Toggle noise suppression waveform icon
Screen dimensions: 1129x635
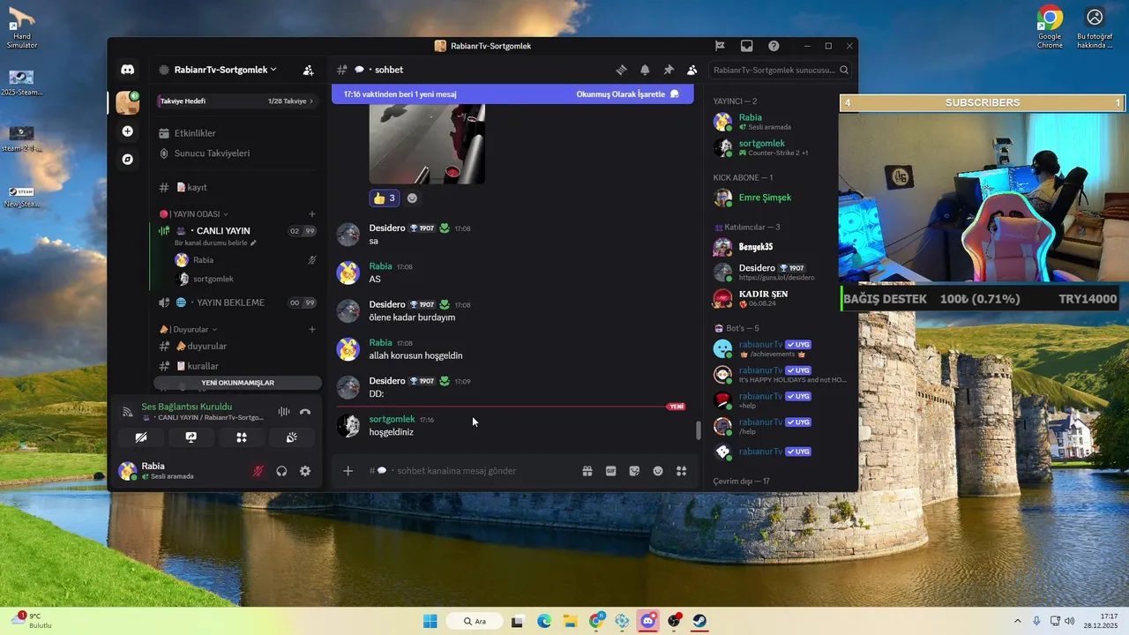[283, 412]
